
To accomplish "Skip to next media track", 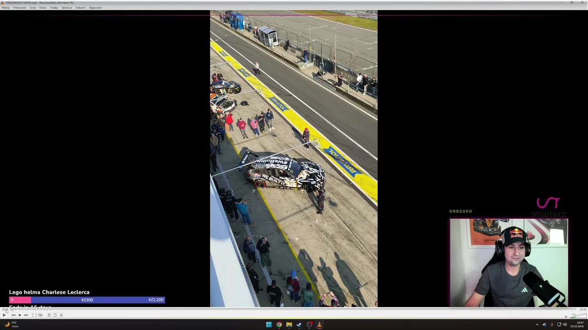I will [26, 315].
